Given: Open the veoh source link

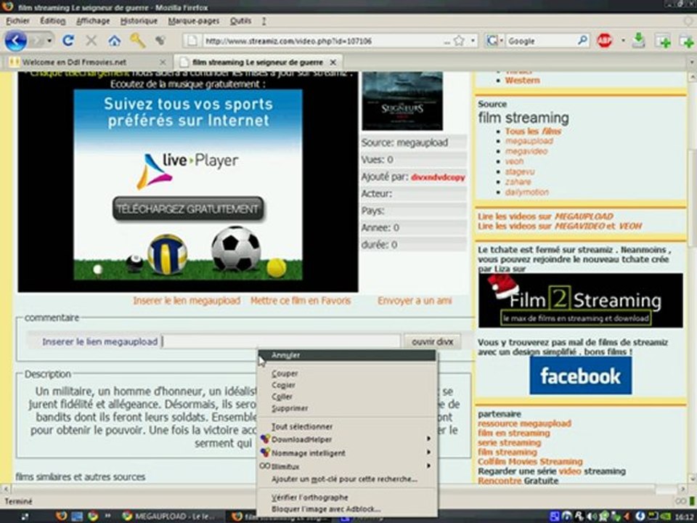Looking at the screenshot, I should coord(514,161).
